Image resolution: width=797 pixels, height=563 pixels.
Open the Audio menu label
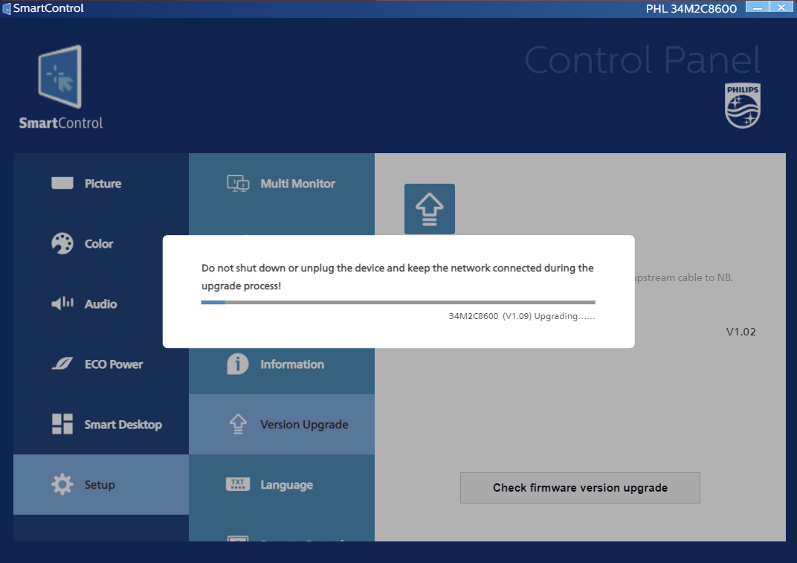(100, 304)
